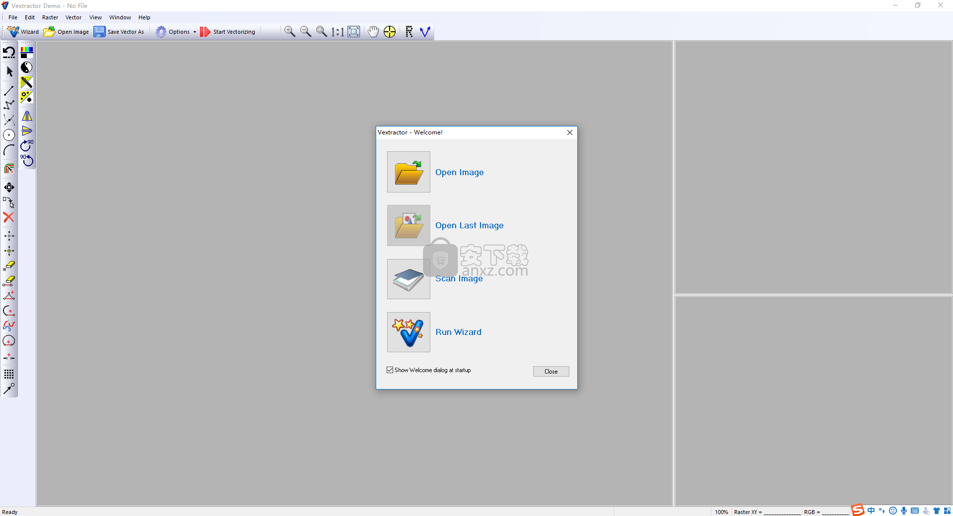Click the colored offset lines tool
The image size is (953, 516).
coord(9,169)
